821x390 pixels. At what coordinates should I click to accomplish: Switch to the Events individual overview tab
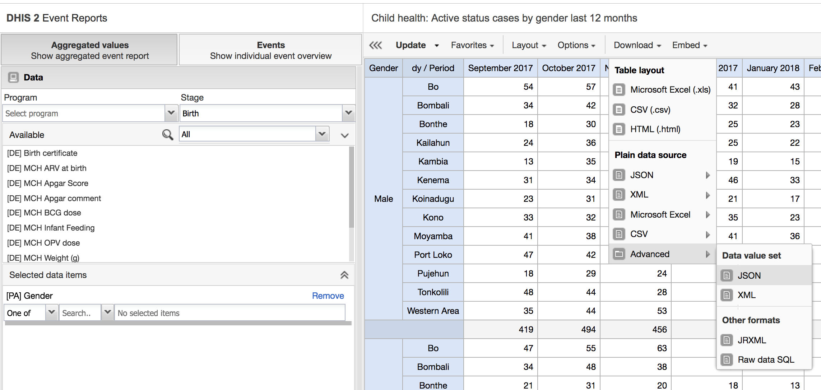(270, 50)
